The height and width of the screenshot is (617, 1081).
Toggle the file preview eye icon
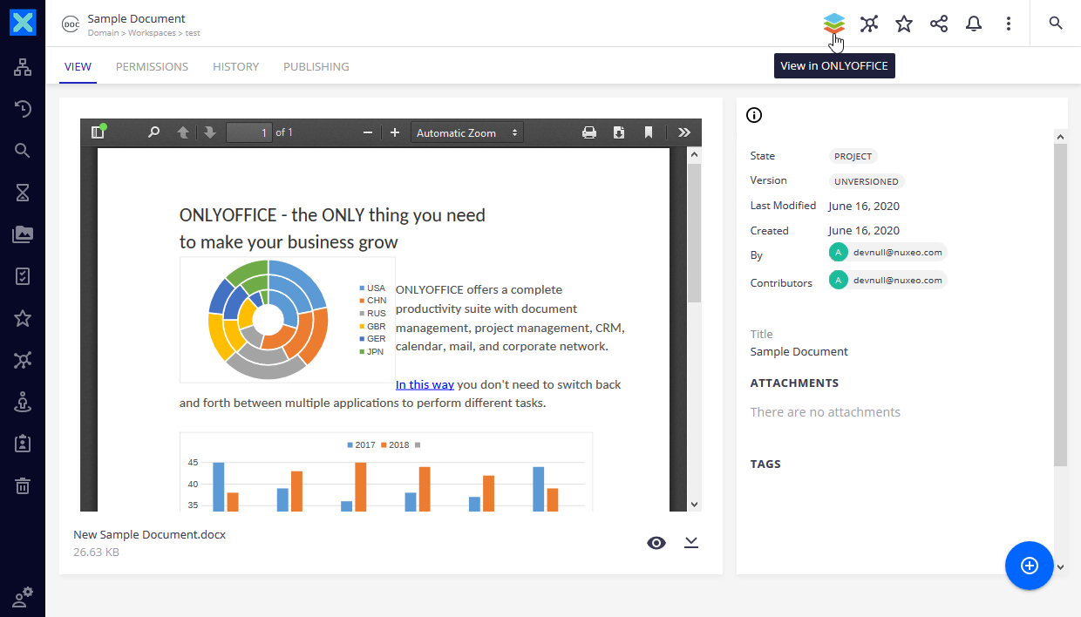point(656,542)
